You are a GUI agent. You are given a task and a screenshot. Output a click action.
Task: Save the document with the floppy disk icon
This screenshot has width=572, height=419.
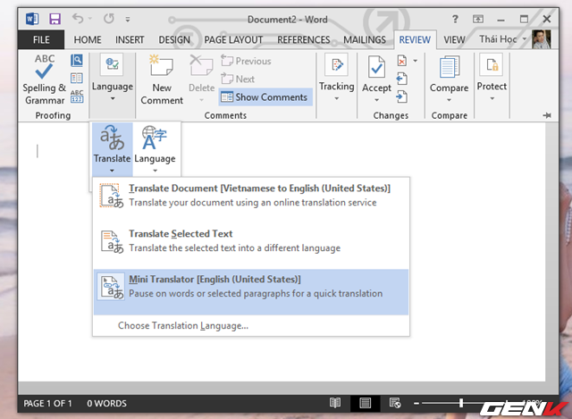pos(55,19)
